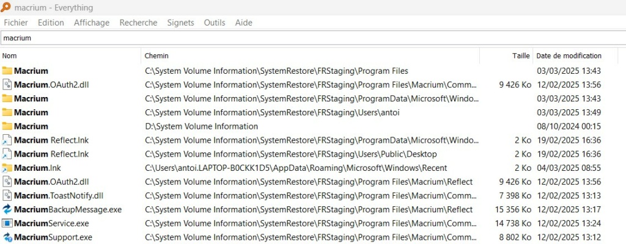Click icon of Macrium.OAuth2.dll in Macrium\Comm… path row
The height and width of the screenshot is (244, 626).
point(7,85)
